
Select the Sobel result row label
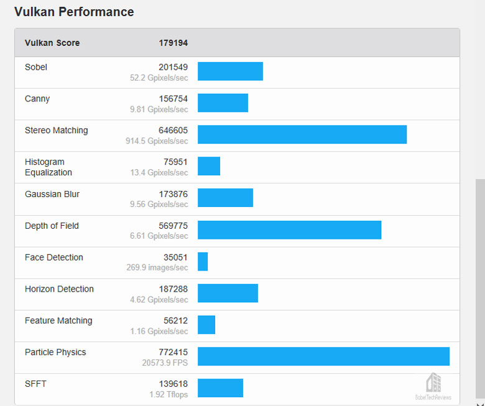coord(36,67)
